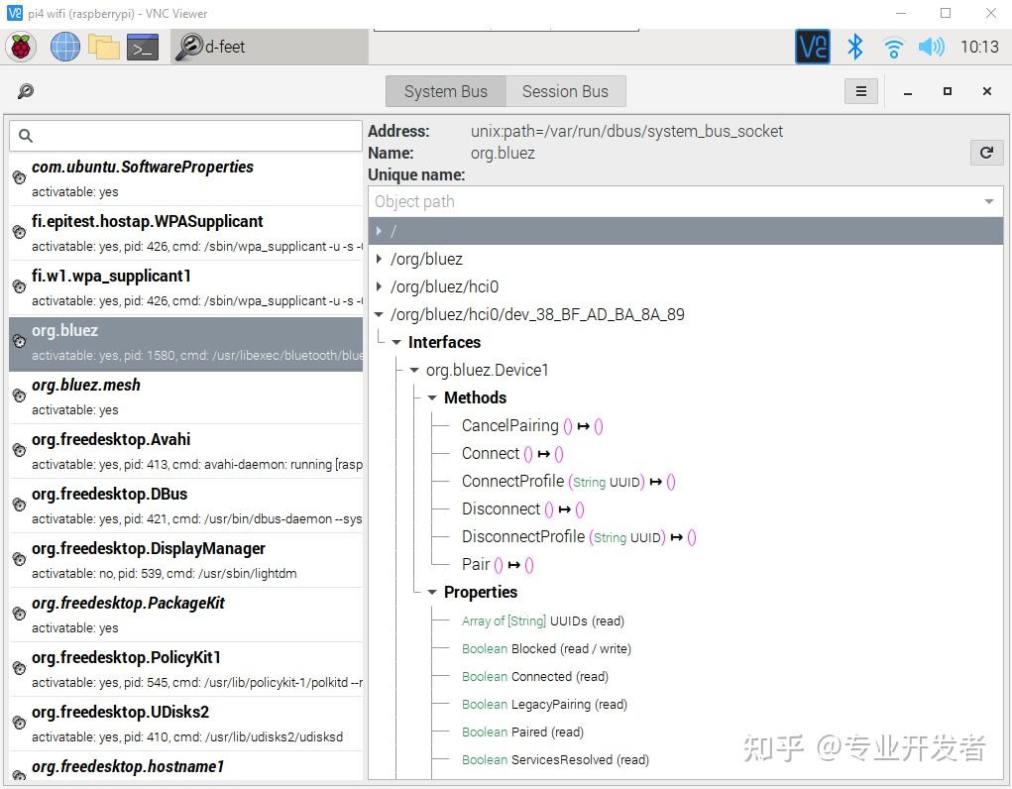Switch to the Session Bus tab

[x=565, y=91]
